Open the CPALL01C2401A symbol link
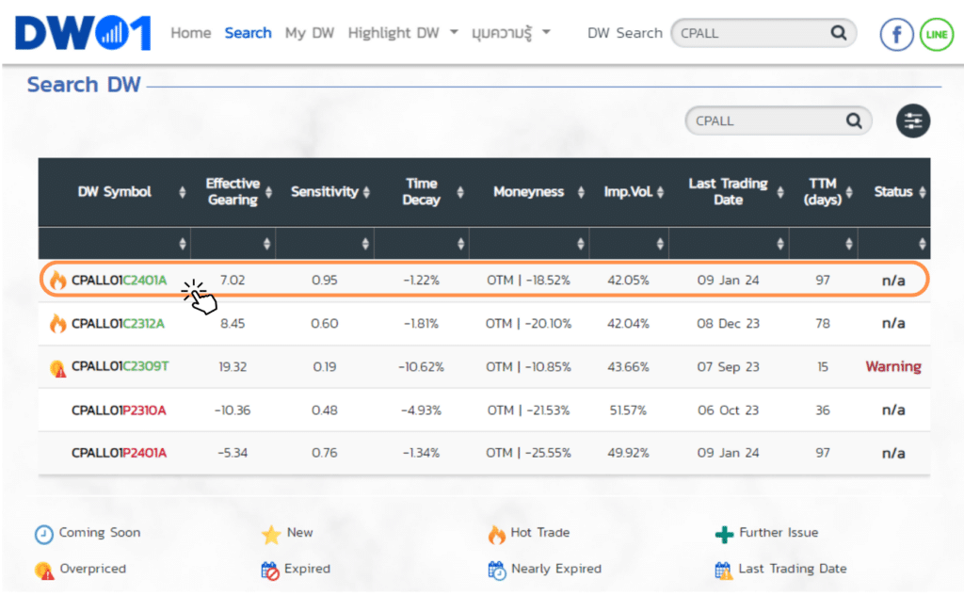 click(119, 281)
